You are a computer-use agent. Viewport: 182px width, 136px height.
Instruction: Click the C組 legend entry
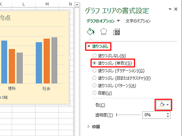4,97
